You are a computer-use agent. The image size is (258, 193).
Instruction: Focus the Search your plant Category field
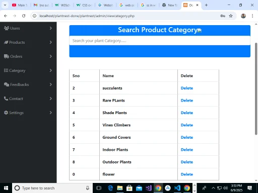160,41
